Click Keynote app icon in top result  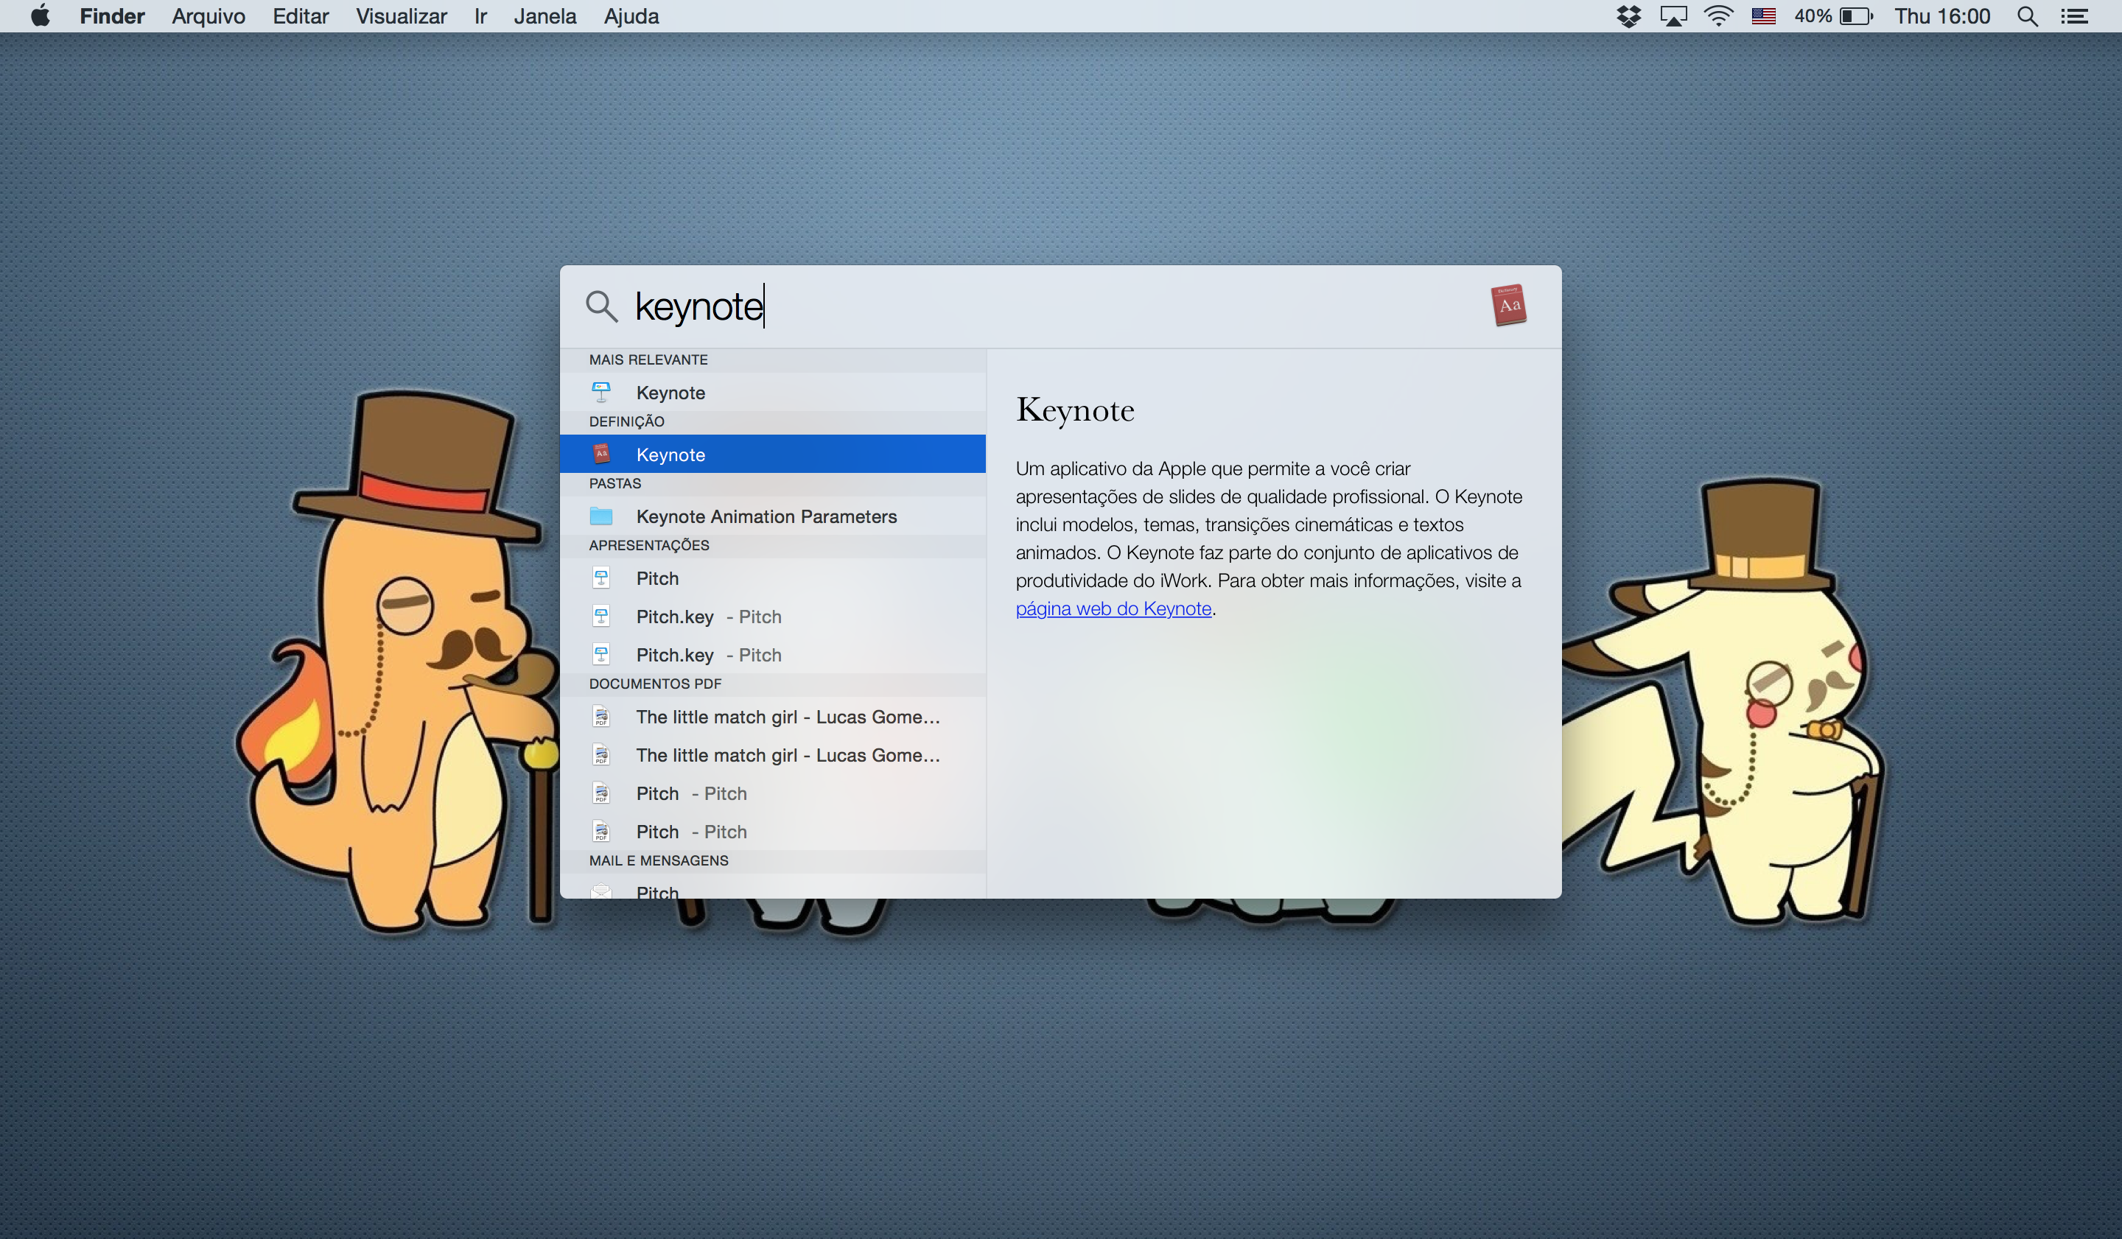pos(601,392)
